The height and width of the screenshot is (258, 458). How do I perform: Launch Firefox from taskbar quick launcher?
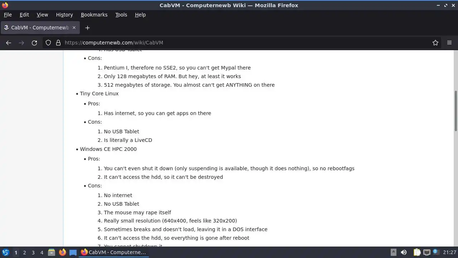[62, 252]
